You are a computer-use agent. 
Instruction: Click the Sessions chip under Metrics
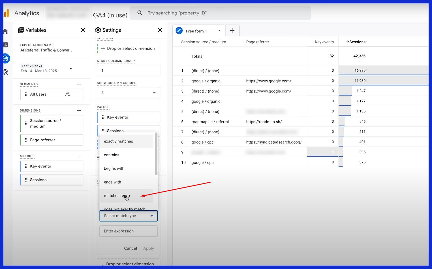point(52,180)
